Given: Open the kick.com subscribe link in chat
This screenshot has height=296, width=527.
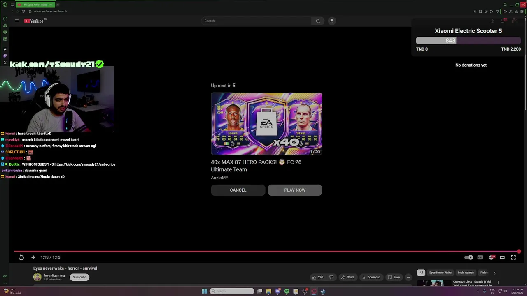Looking at the screenshot, I should [x=85, y=164].
